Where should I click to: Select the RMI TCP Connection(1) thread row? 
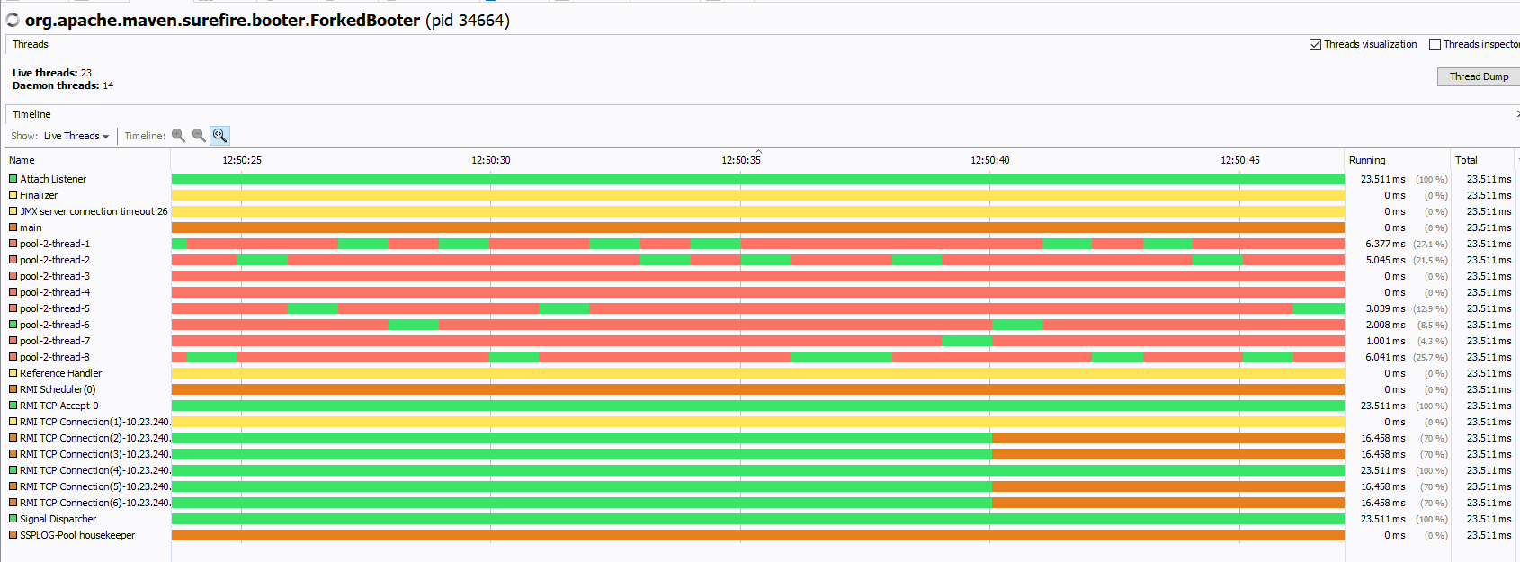point(760,422)
